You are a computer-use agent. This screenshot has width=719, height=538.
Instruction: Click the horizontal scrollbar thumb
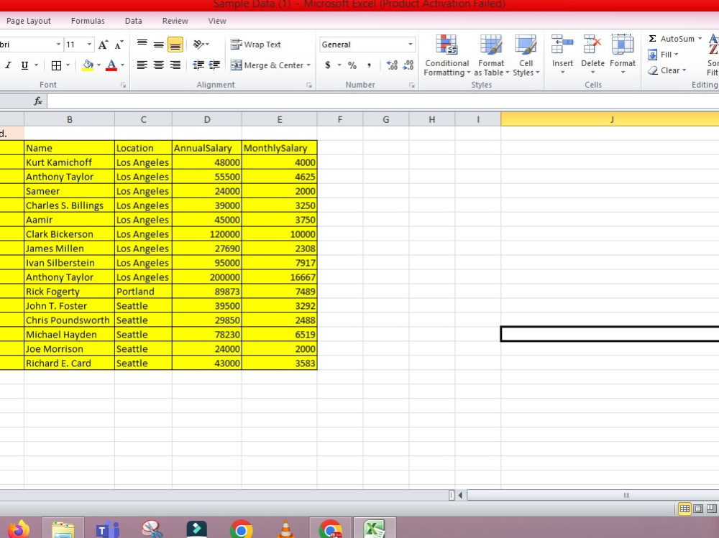[626, 495]
